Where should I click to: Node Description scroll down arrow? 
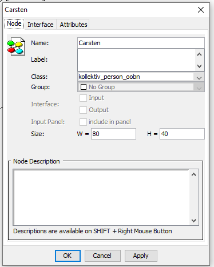(193, 221)
